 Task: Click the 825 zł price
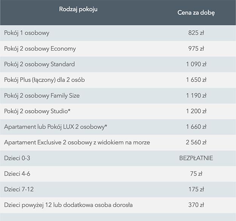coord(196,33)
